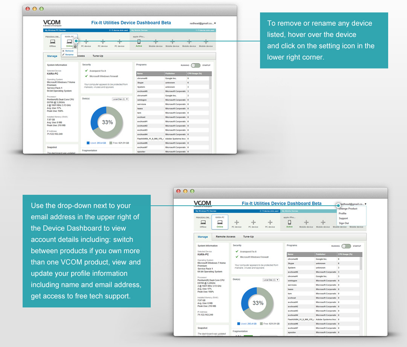The width and height of the screenshot is (407, 347).
Task: Click the Programs list scrollbar in bottom window
Action: 361,264
